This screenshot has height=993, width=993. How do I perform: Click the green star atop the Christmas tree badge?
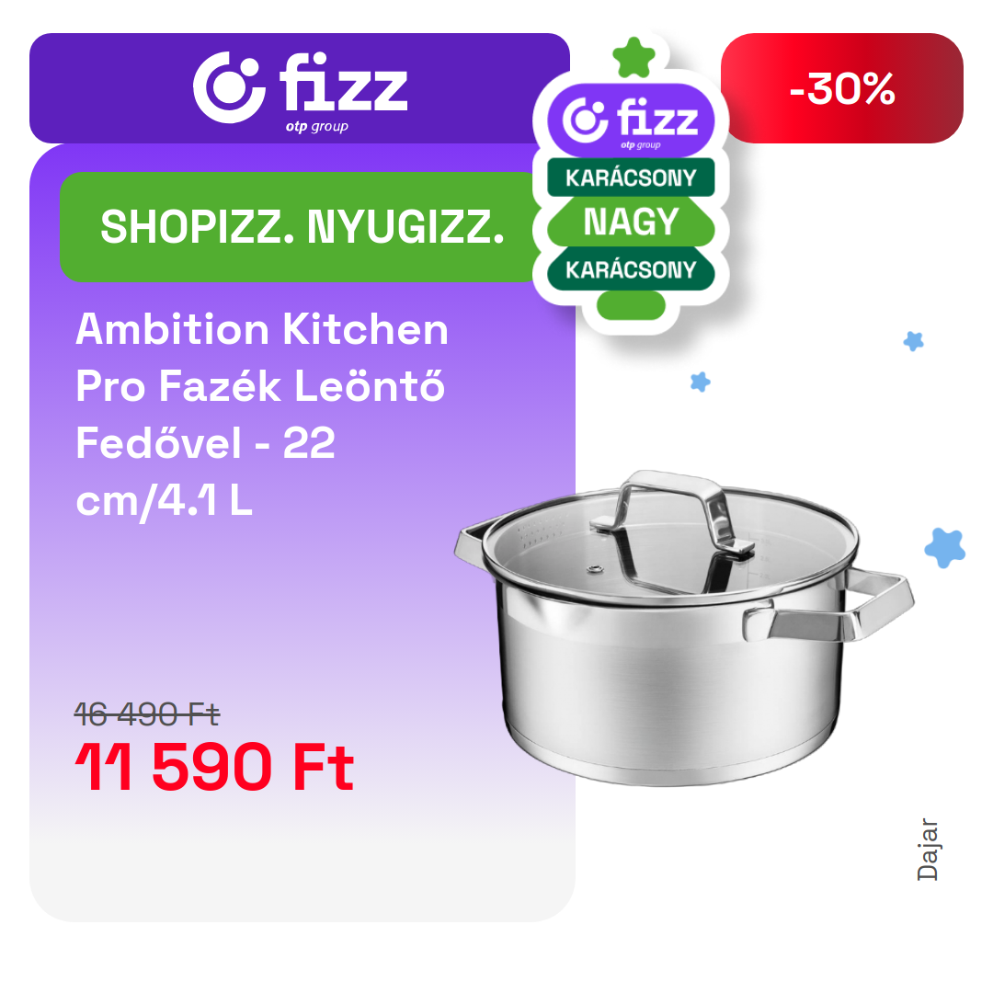click(x=633, y=58)
